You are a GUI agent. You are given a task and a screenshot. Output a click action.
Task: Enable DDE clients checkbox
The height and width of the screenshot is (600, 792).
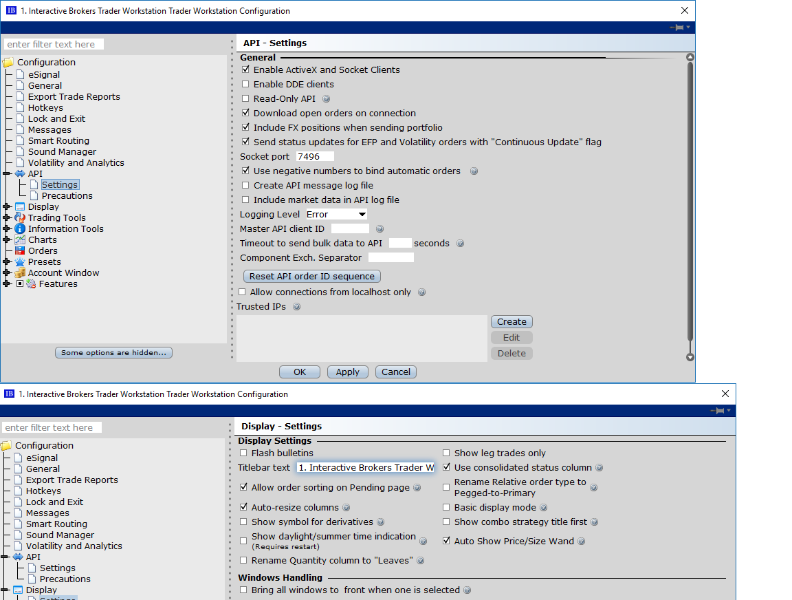pyautogui.click(x=245, y=84)
